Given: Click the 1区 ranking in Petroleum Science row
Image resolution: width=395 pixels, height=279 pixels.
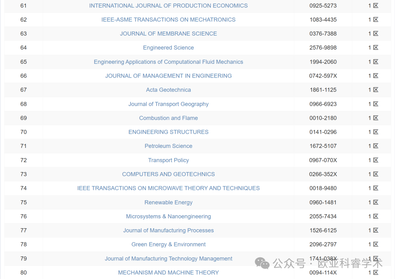Looking at the screenshot, I should coord(373,146).
